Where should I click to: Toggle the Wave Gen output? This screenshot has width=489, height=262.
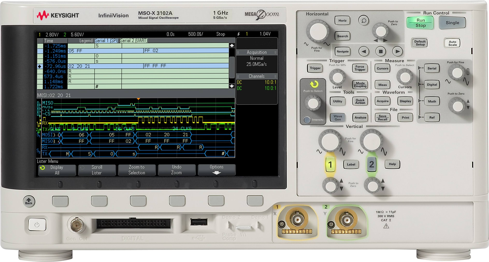[x=337, y=118]
